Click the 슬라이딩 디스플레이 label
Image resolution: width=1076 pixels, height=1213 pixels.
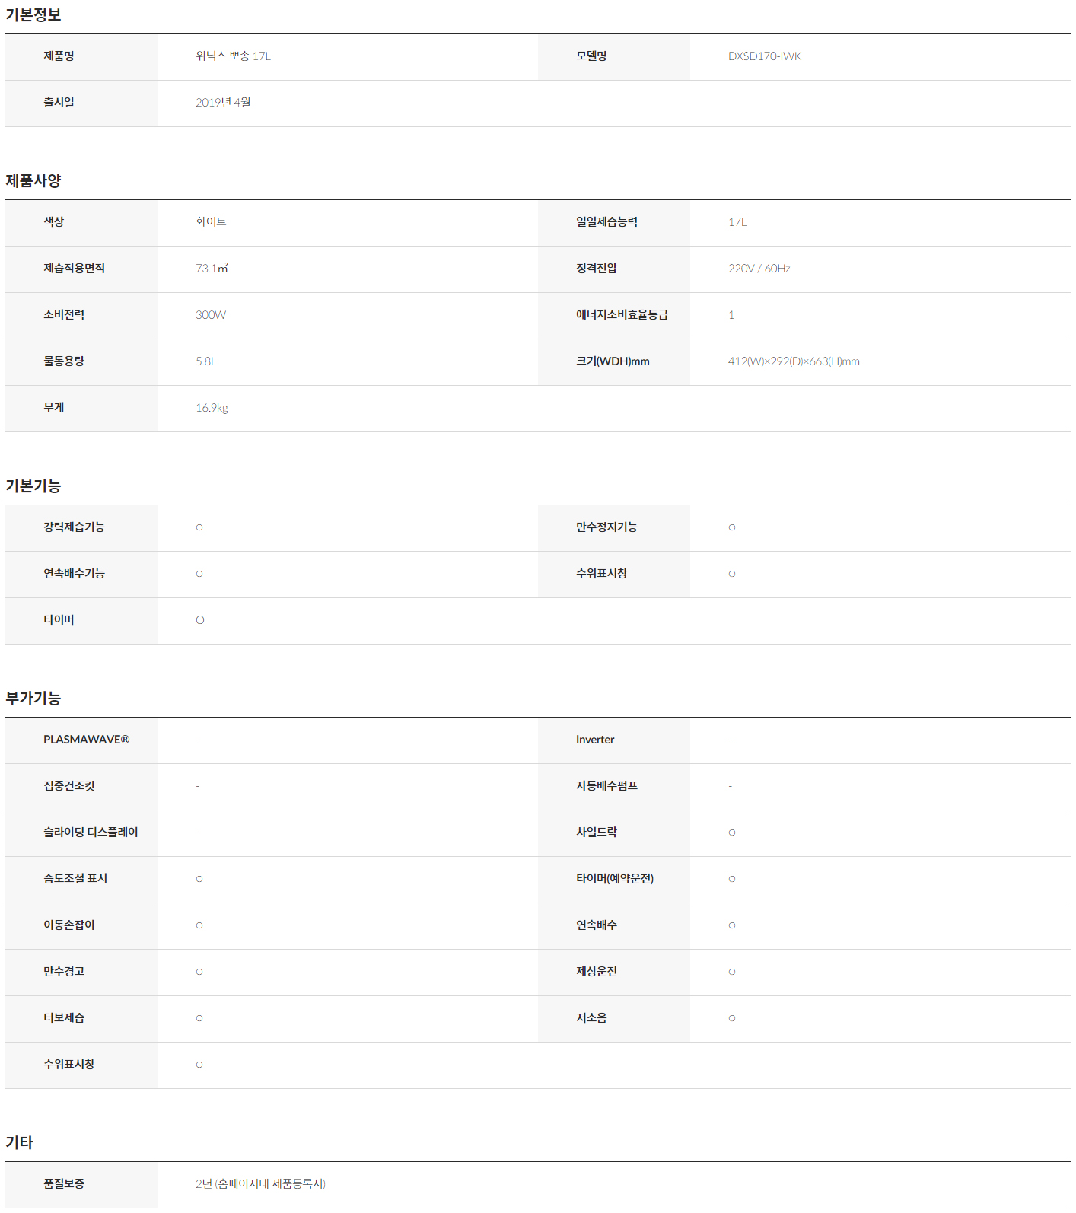91,833
